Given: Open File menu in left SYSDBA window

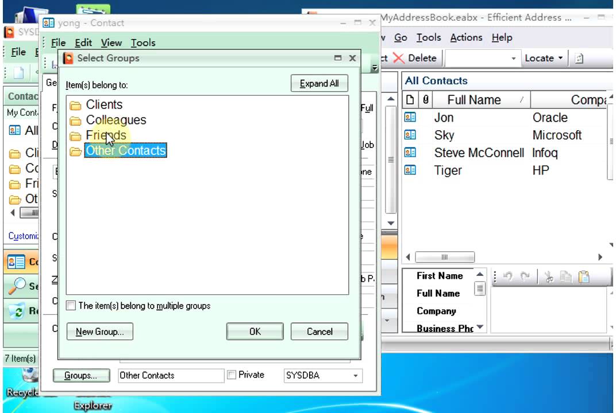Looking at the screenshot, I should click(x=18, y=52).
